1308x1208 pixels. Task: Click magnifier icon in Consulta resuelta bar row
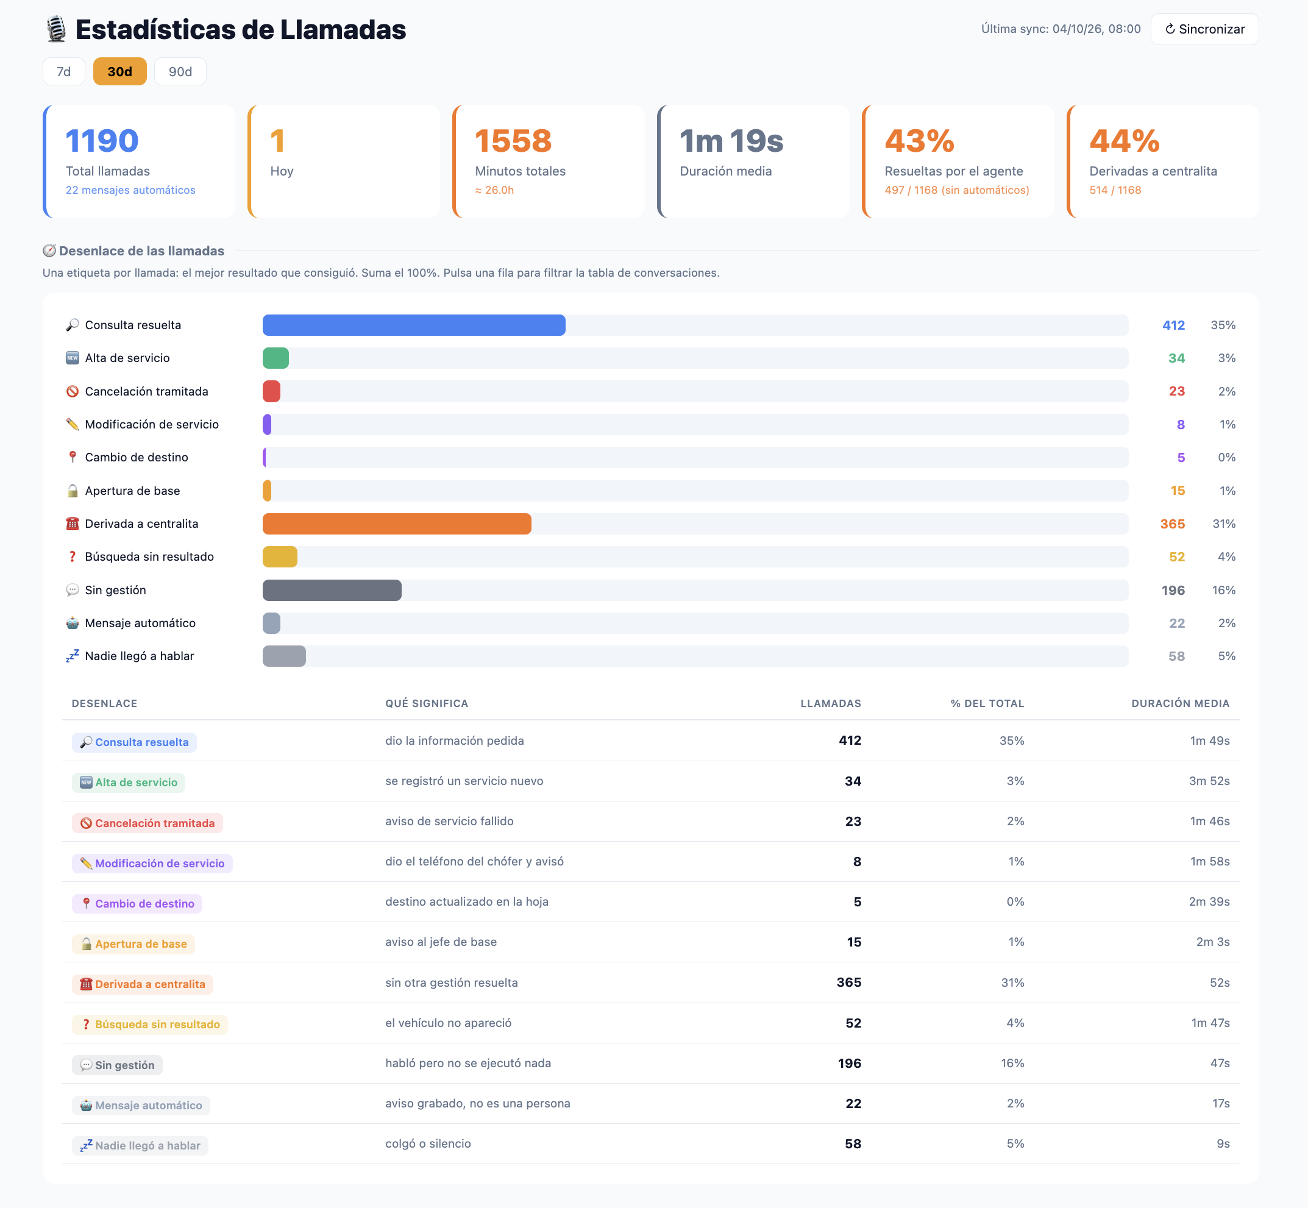pyautogui.click(x=73, y=325)
